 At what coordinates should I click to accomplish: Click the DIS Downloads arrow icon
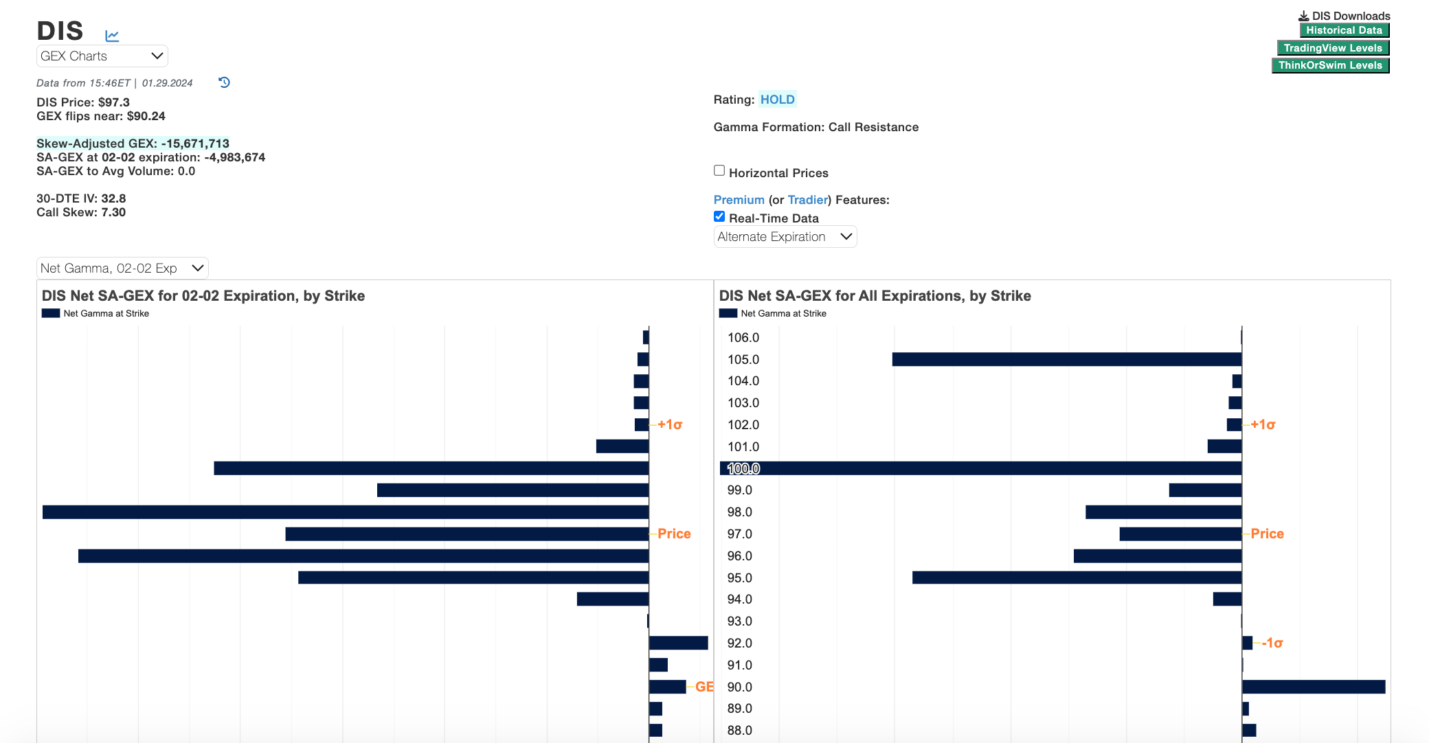coord(1303,16)
